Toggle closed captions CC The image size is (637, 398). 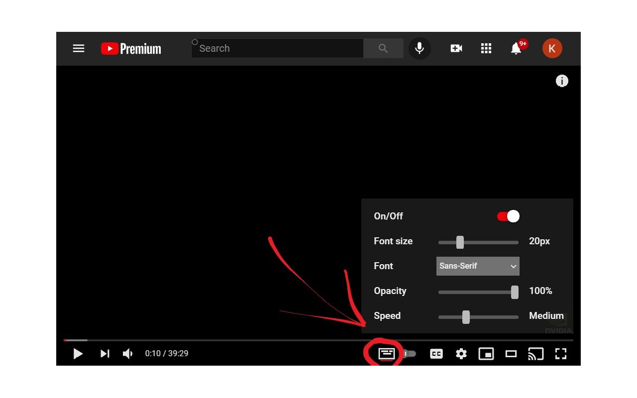point(436,354)
